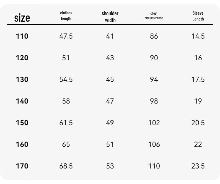
Task: Select chest circumference value 102
Action: [x=154, y=123]
